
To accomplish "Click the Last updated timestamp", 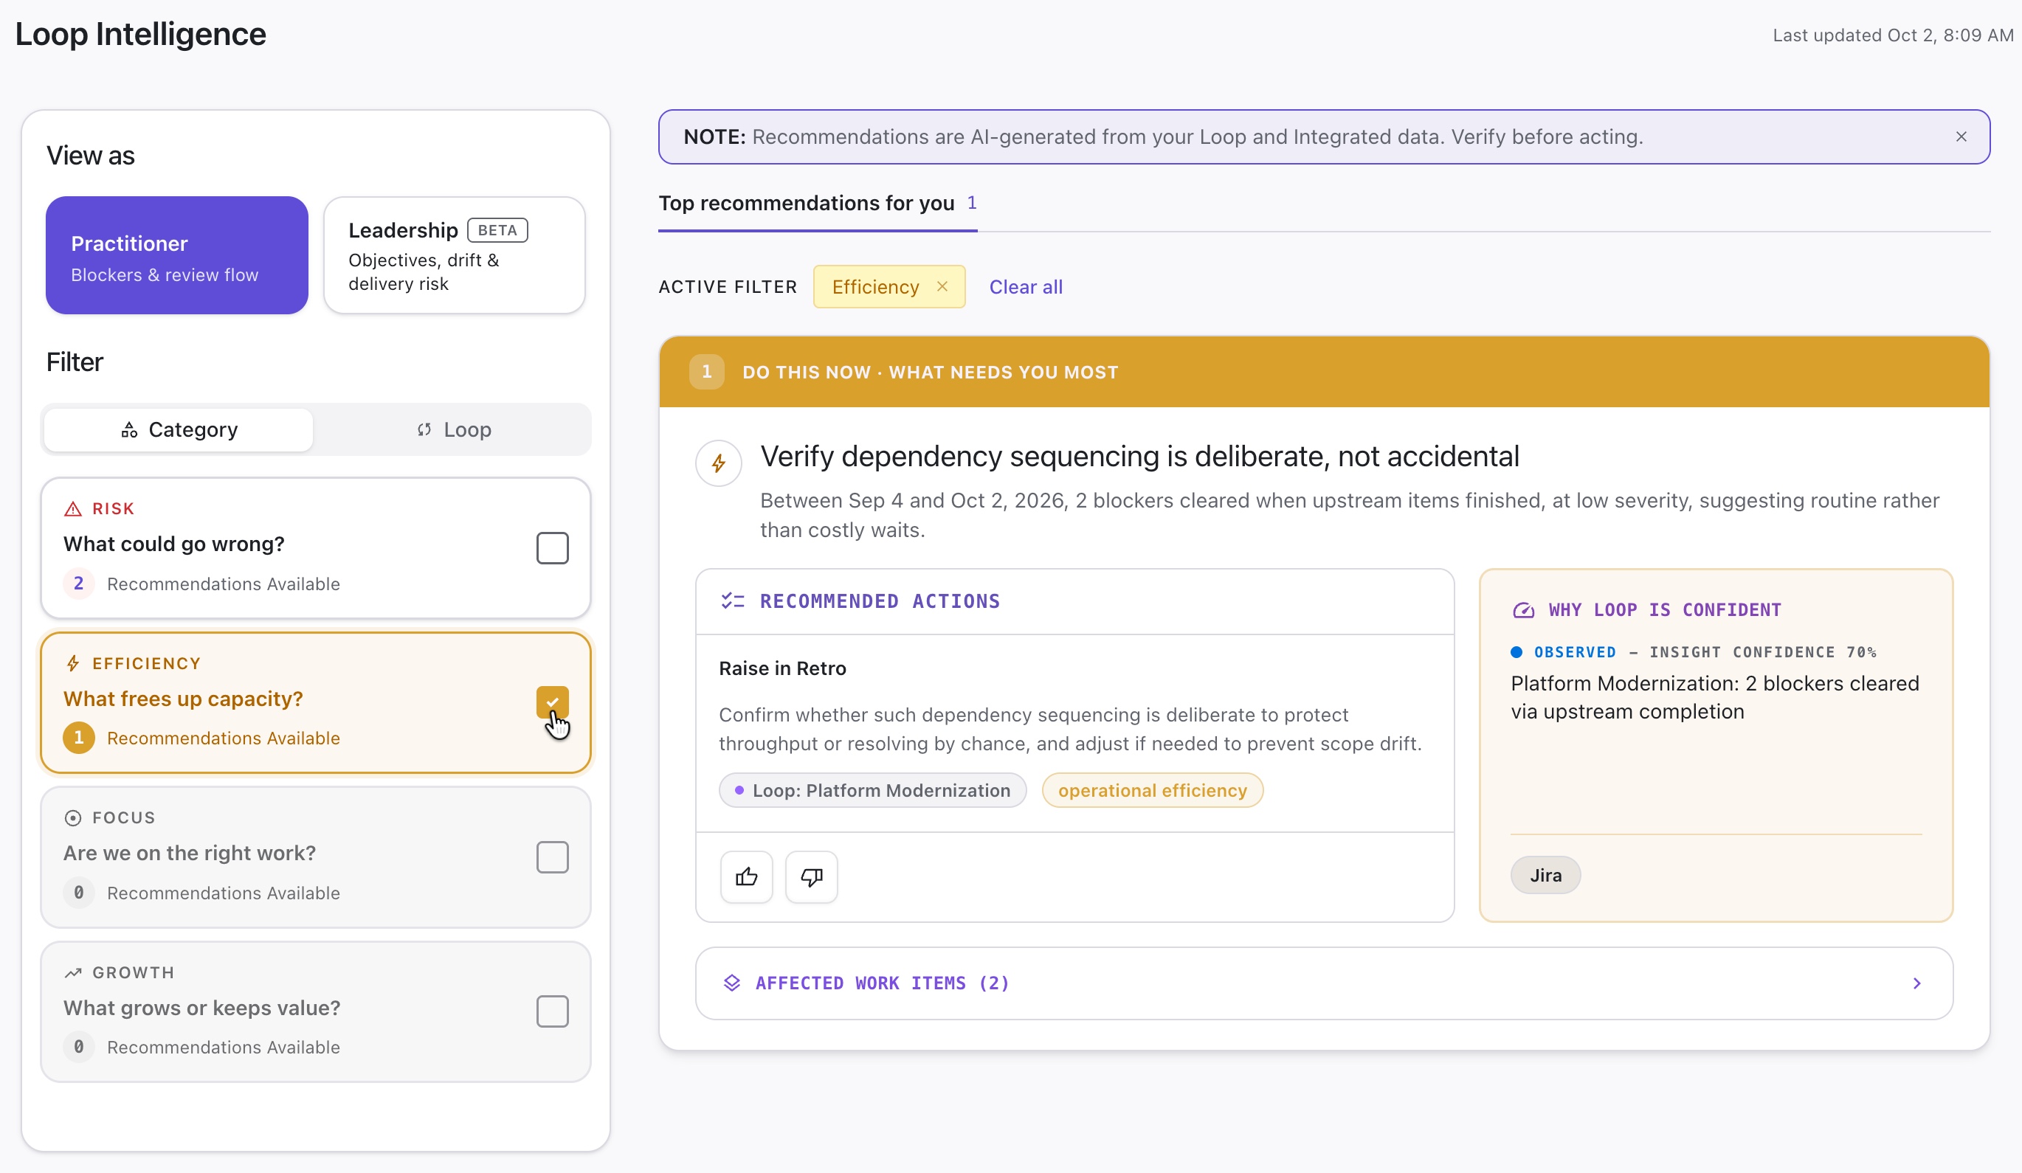I will click(1893, 35).
